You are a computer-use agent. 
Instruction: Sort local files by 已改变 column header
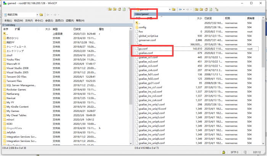[x=77, y=29]
